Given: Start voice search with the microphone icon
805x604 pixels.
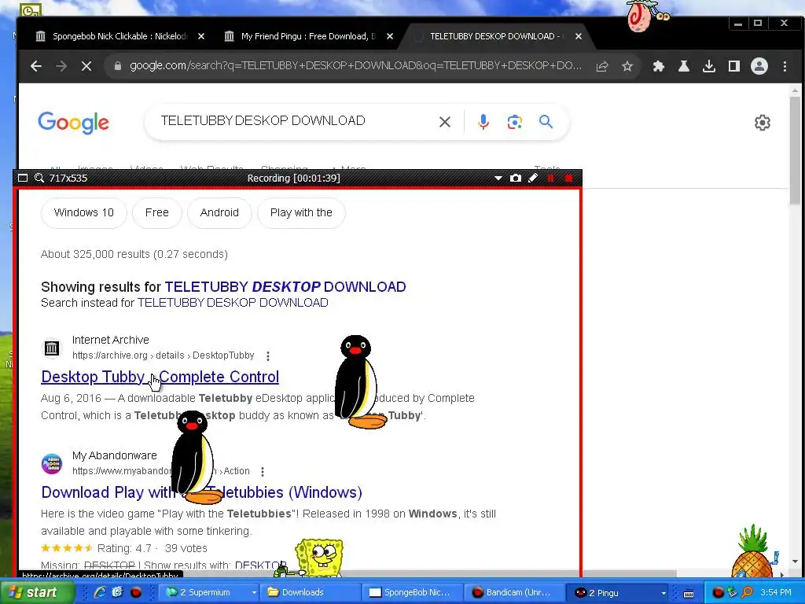Looking at the screenshot, I should tap(483, 122).
